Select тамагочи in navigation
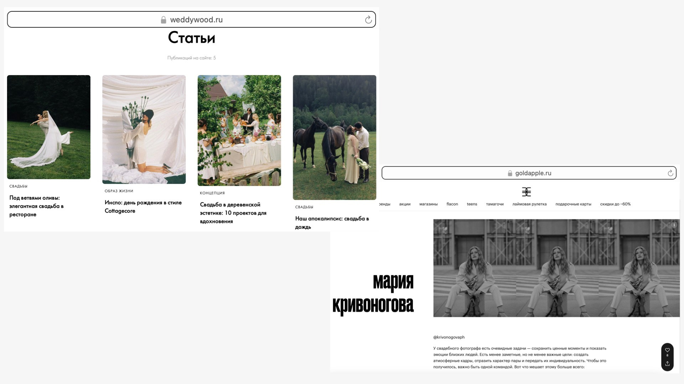This screenshot has height=384, width=684. click(x=494, y=204)
